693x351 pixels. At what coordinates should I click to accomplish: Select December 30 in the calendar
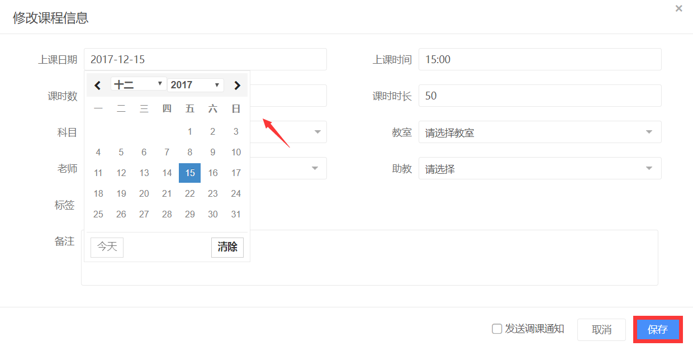(x=213, y=215)
